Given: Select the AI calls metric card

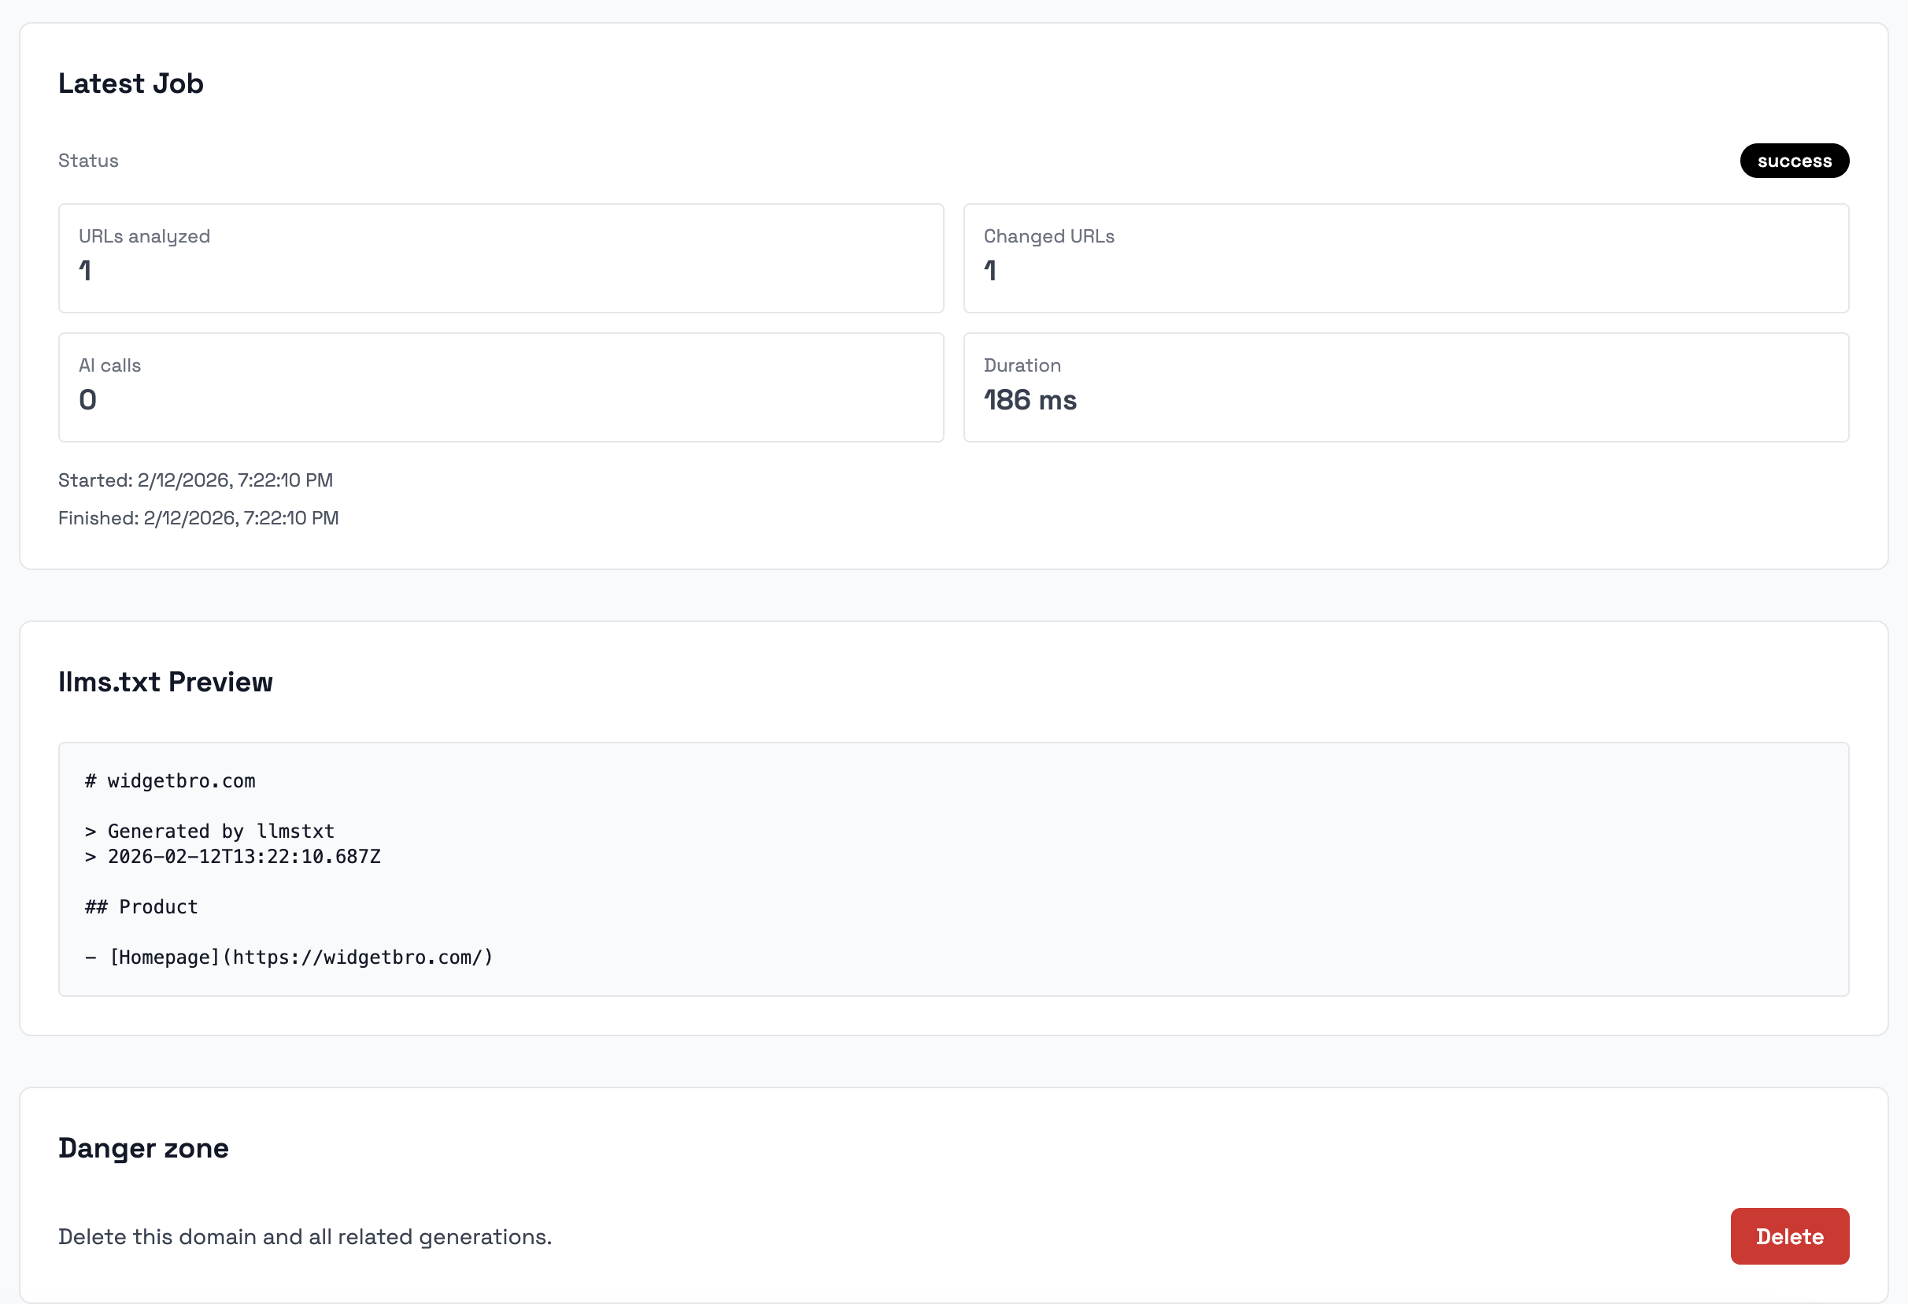Looking at the screenshot, I should coord(500,386).
